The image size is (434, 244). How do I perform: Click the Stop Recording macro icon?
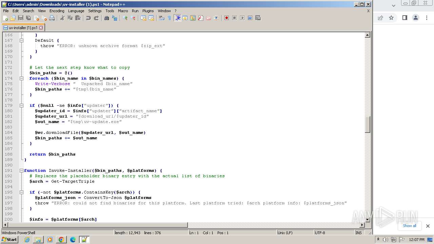tap(234, 18)
